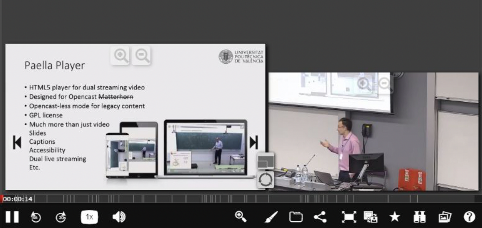
Task: Mute the volume speaker icon
Action: click(119, 217)
